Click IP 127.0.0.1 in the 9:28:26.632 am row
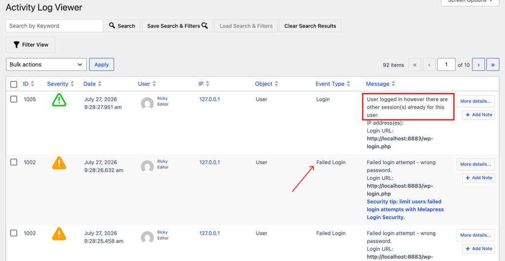The height and width of the screenshot is (261, 505). coord(209,163)
